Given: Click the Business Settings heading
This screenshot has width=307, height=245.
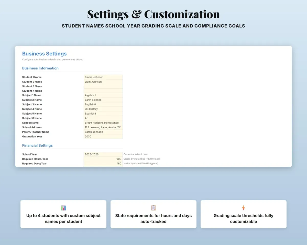Looking at the screenshot, I should (x=44, y=54).
